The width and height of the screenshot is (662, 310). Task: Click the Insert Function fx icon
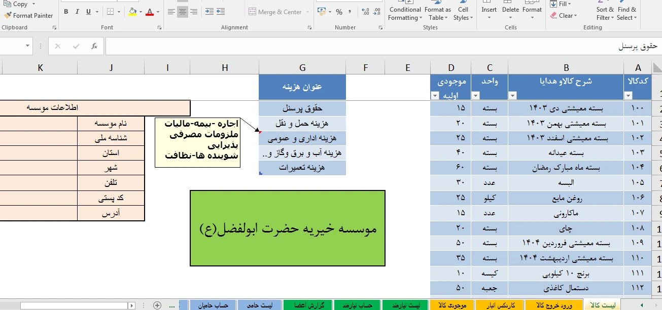tap(94, 46)
